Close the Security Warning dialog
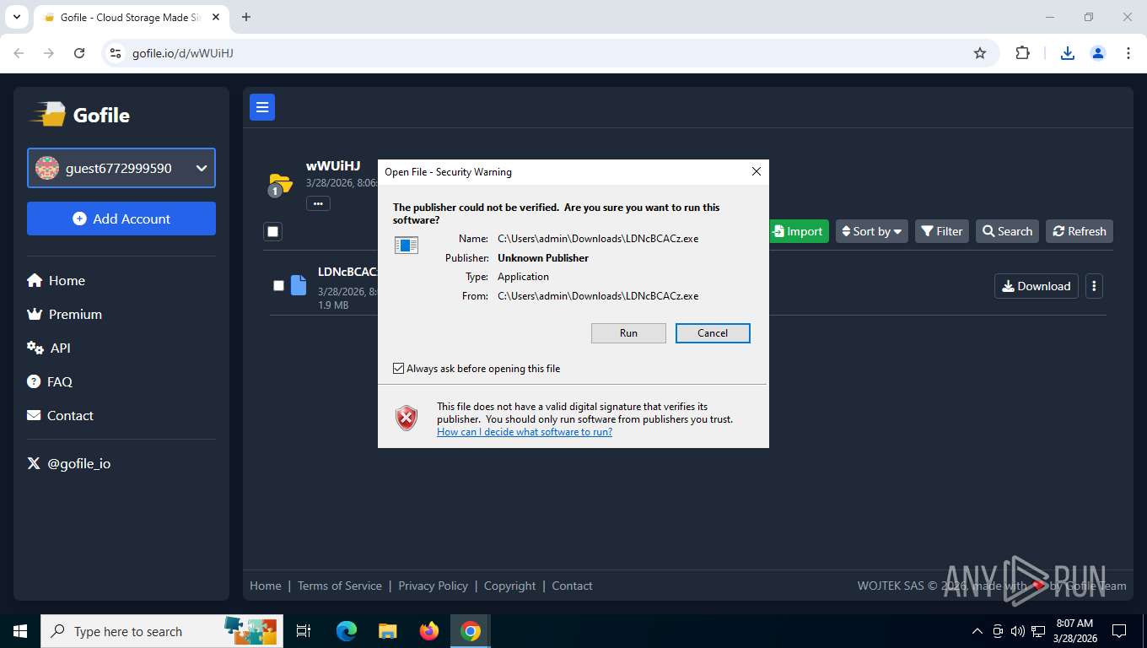 [757, 171]
